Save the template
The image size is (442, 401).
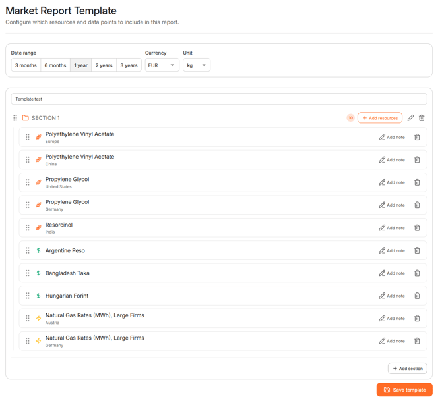(404, 390)
